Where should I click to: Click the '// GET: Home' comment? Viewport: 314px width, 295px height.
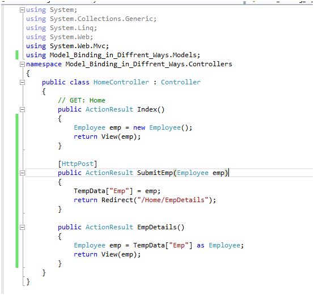pos(82,100)
